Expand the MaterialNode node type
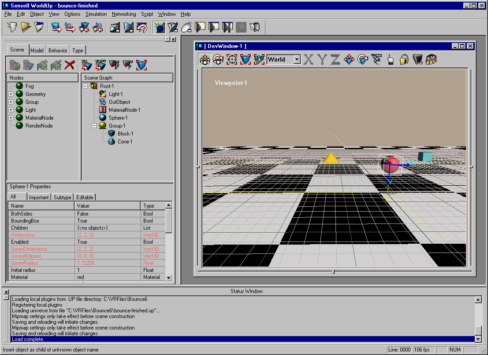The image size is (488, 355). tap(11, 118)
